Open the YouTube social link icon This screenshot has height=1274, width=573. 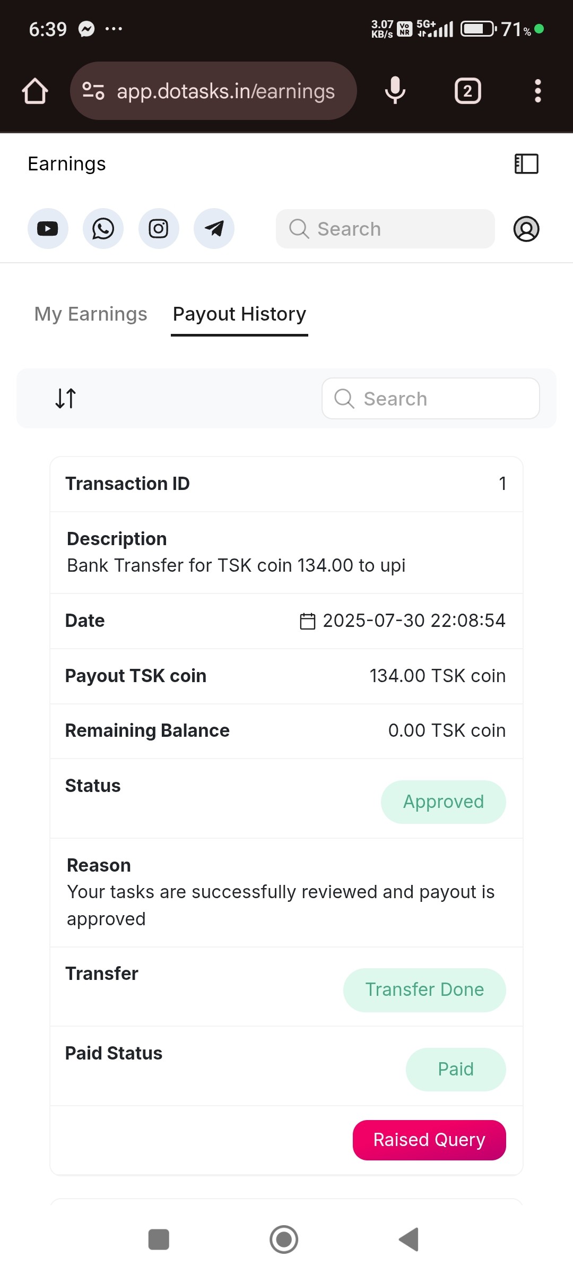pos(48,229)
